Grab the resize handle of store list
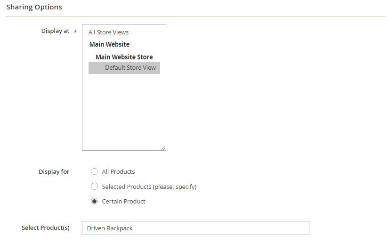This screenshot has width=388, height=244. coord(163,148)
